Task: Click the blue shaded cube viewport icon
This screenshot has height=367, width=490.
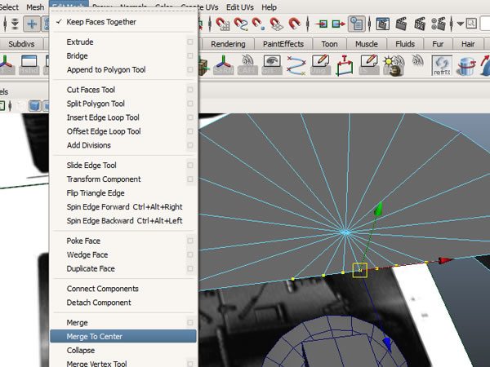Action: pyautogui.click(x=35, y=105)
